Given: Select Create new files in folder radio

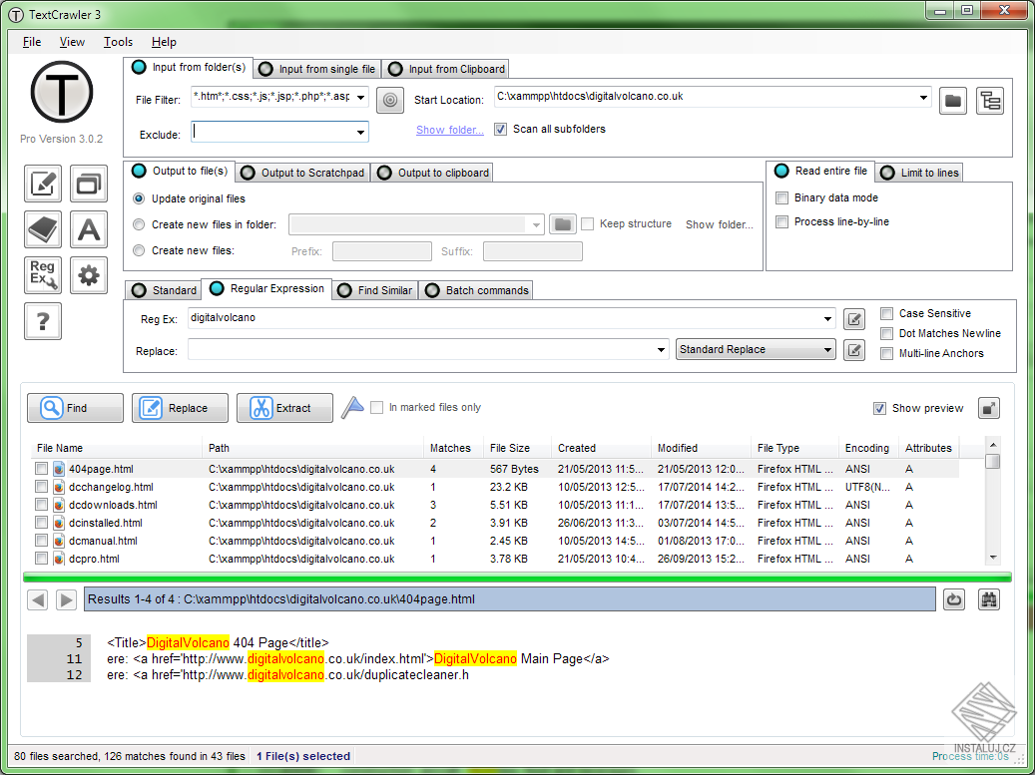Looking at the screenshot, I should pos(139,224).
